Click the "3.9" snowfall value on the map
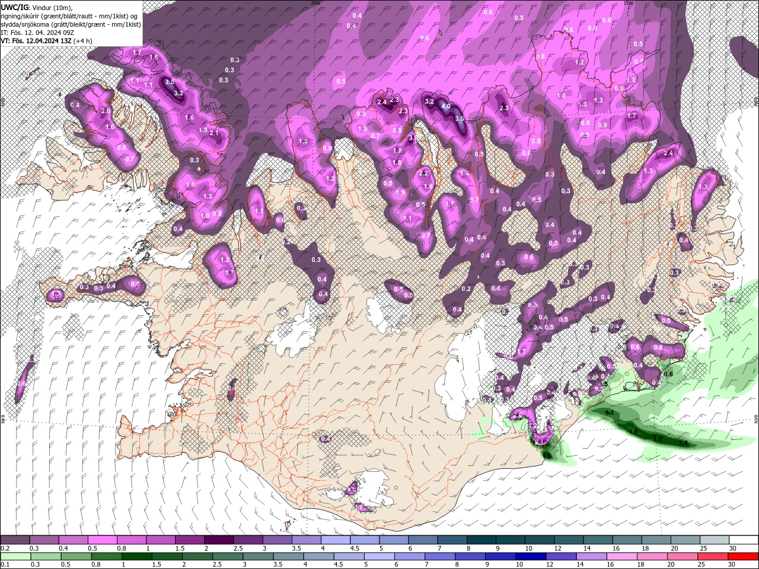Image resolution: width=759 pixels, height=569 pixels. point(459,119)
